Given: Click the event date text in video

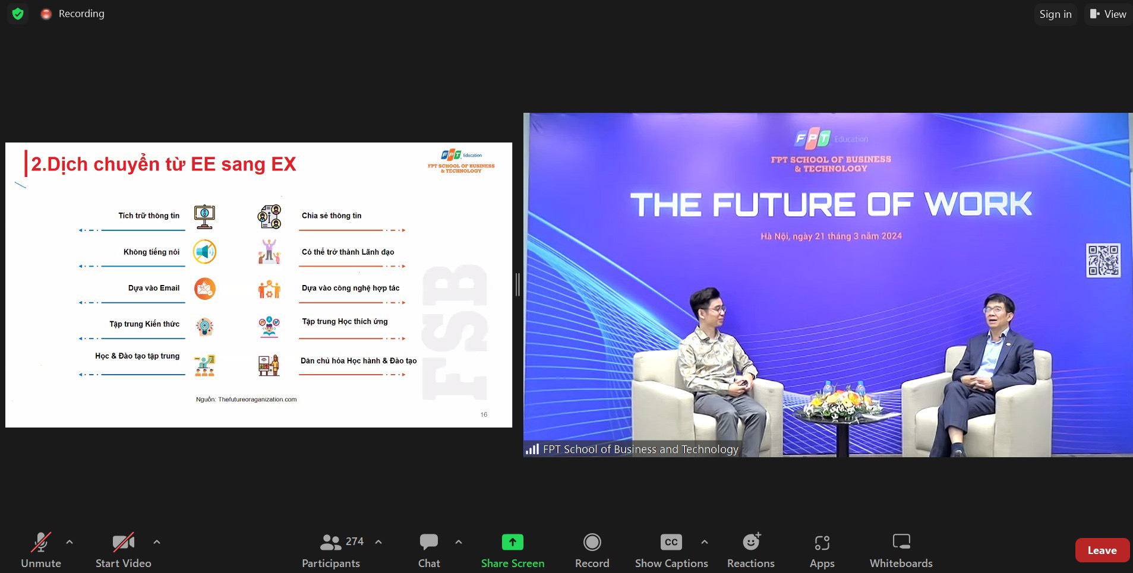Looking at the screenshot, I should (x=831, y=236).
